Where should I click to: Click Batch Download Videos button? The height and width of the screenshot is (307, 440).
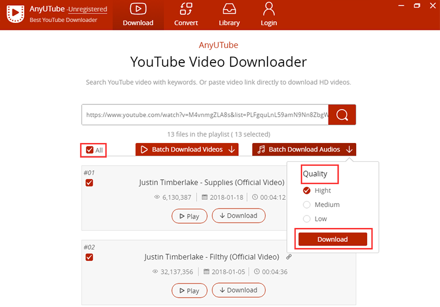pos(187,149)
